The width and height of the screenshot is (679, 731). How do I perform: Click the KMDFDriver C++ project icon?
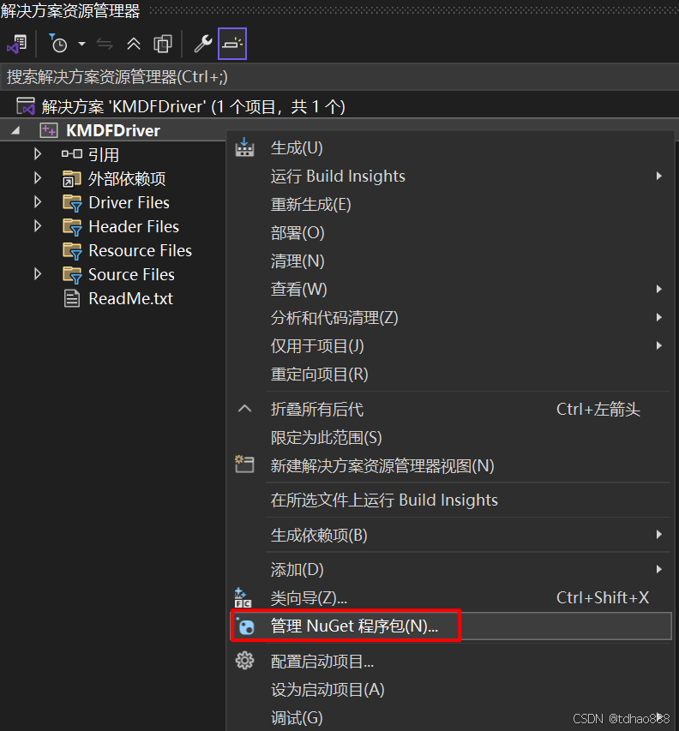tap(49, 130)
